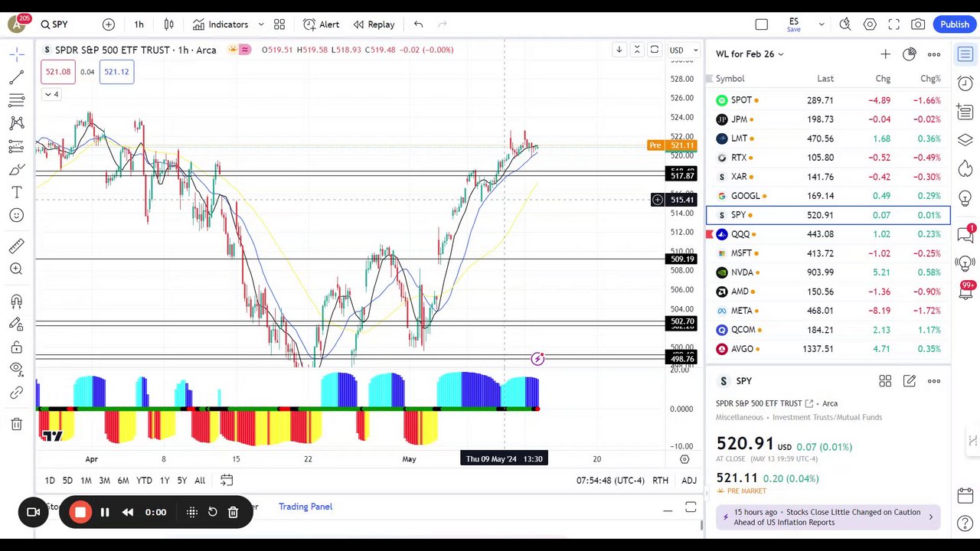Open the go to date calendar
The image size is (980, 551).
[227, 481]
